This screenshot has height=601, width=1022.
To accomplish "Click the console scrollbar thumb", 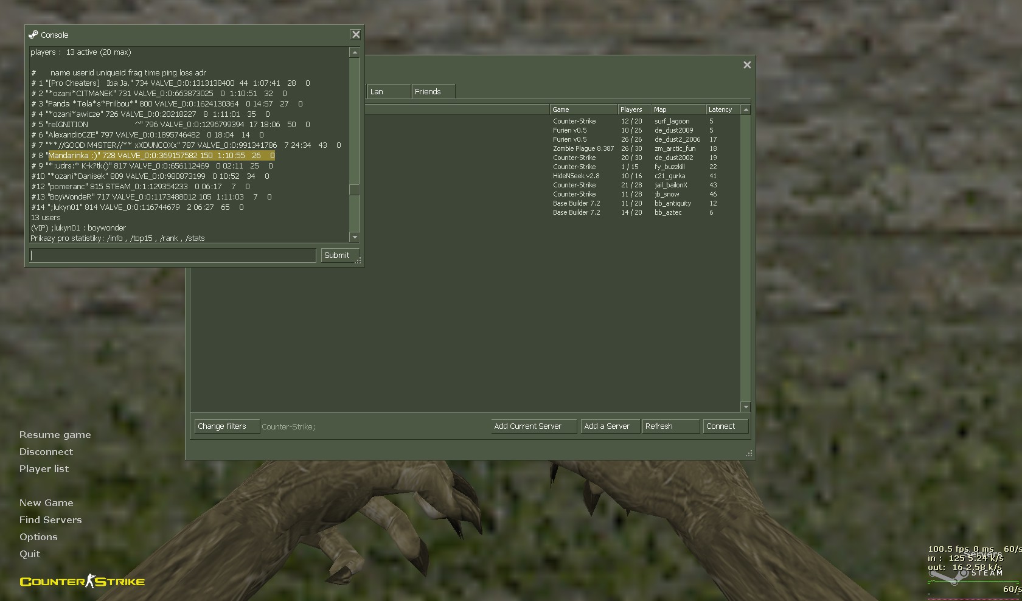I will pyautogui.click(x=355, y=190).
